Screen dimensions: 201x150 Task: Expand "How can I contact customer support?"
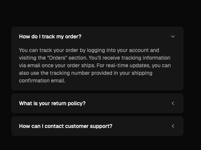[97, 126]
